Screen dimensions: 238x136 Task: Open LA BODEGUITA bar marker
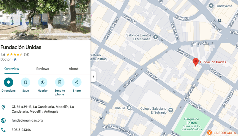click(209, 133)
